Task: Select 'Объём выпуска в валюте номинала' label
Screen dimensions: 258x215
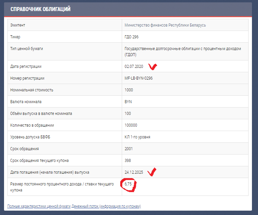Action: tap(41, 114)
